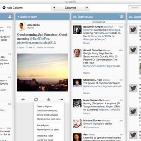Open the Columns selector button

click(70, 8)
